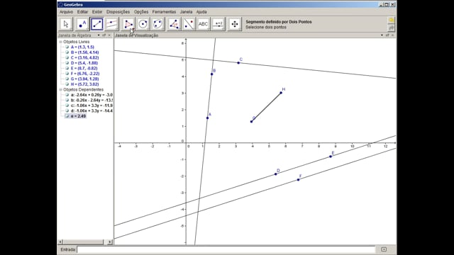
Task: Click point C on the graph
Action: point(238,63)
